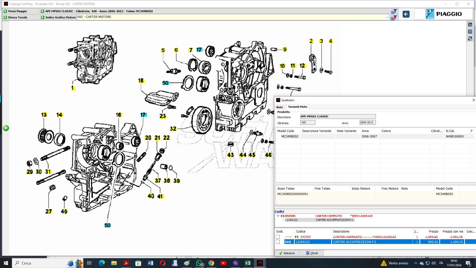Click the upper red funnel table filter icon

(394, 12)
